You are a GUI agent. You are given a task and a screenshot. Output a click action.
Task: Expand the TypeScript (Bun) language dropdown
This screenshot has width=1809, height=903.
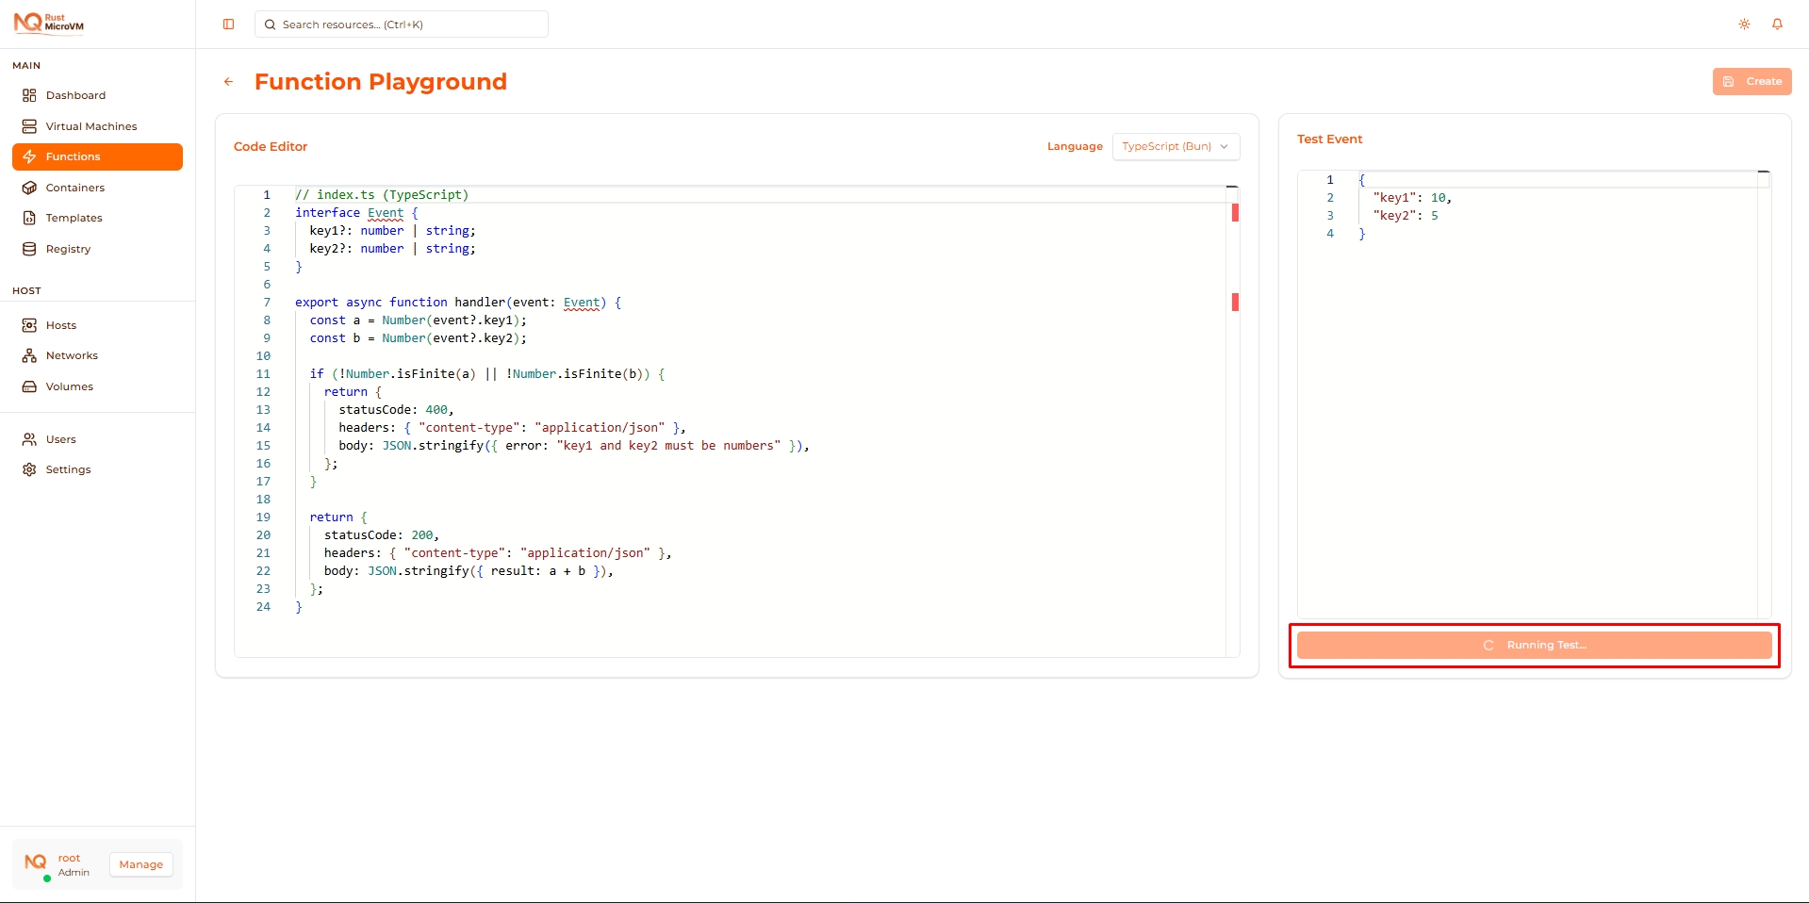pos(1175,147)
